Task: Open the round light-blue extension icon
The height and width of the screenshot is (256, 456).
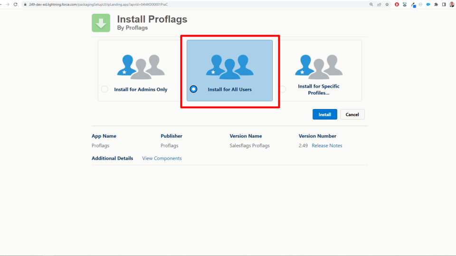Action: (420, 4)
